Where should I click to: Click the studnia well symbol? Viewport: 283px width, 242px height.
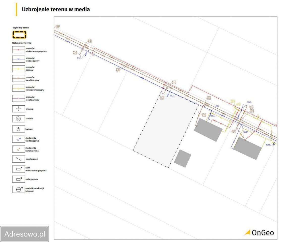click(18, 119)
